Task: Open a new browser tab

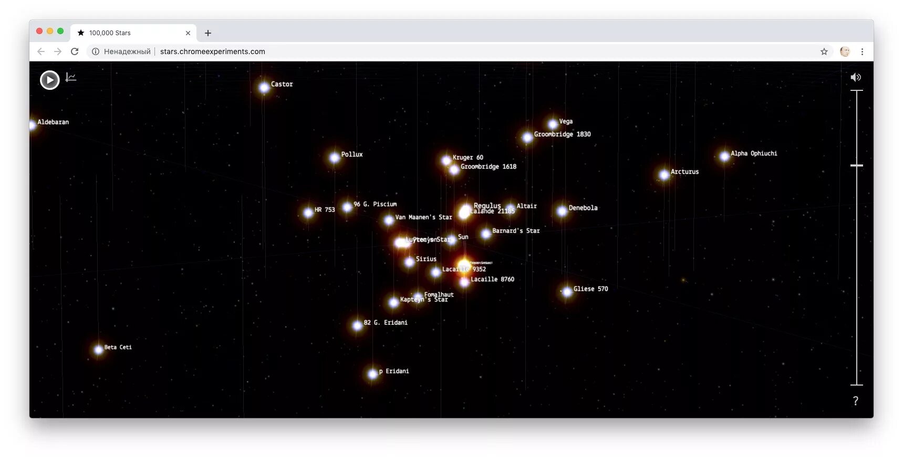Action: (208, 33)
